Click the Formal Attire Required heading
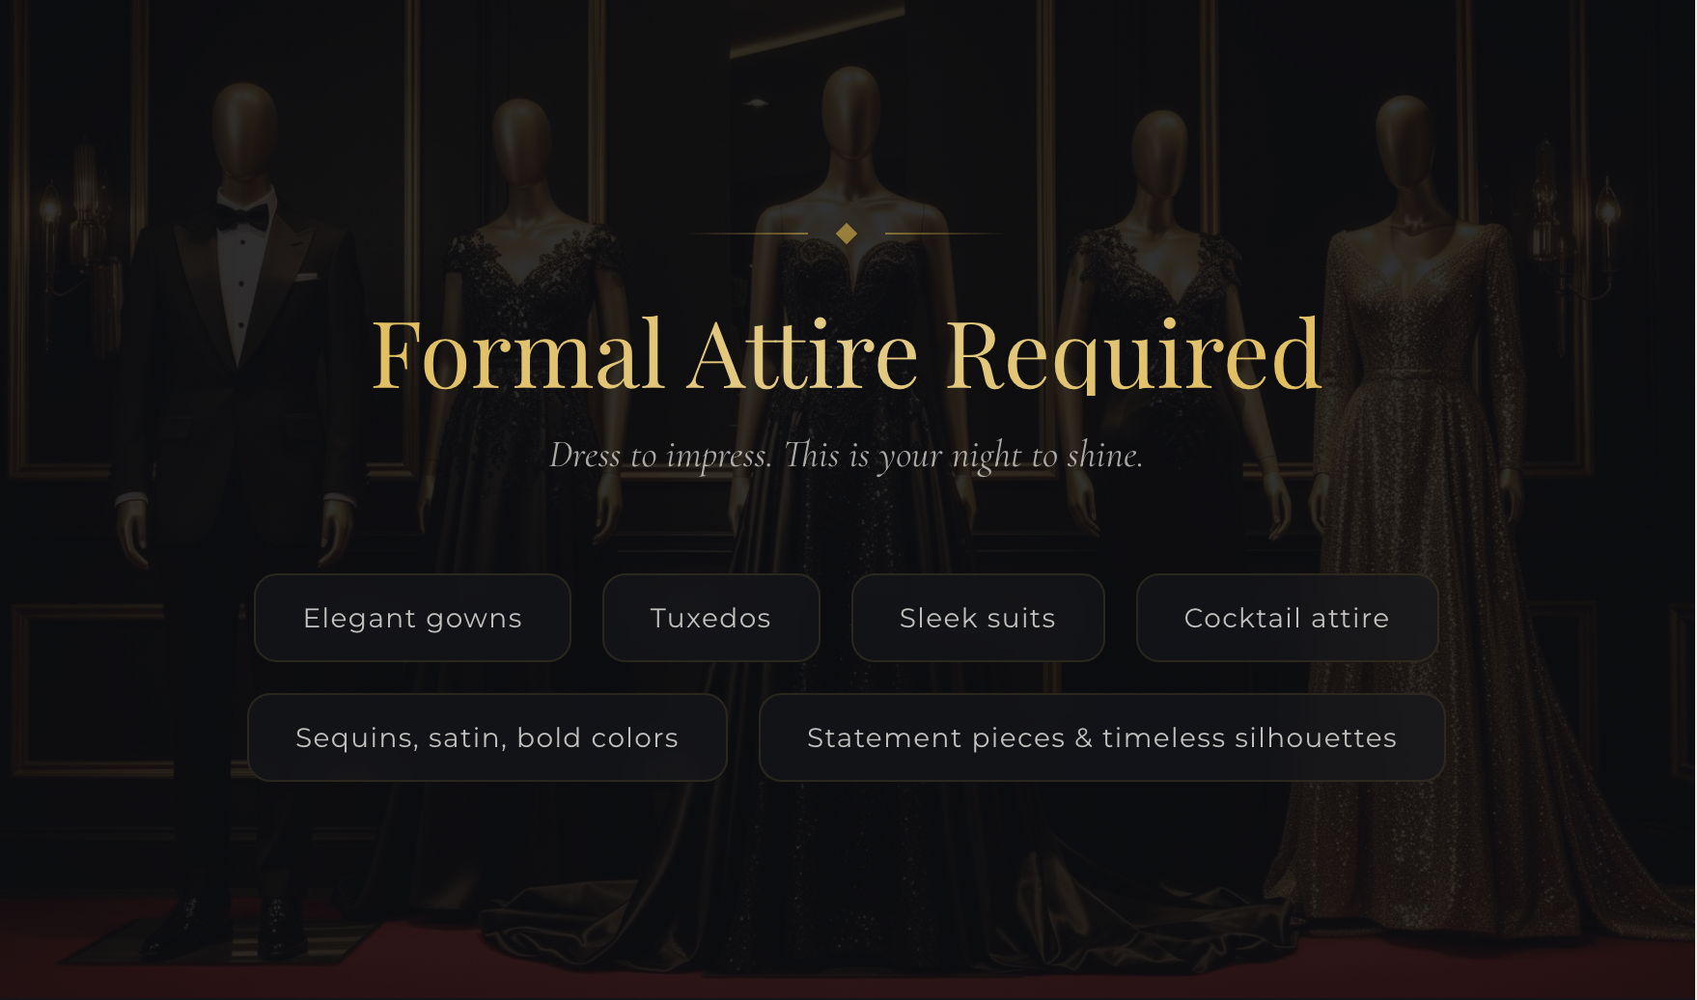Viewport: 1697px width, 1000px height. 847,354
